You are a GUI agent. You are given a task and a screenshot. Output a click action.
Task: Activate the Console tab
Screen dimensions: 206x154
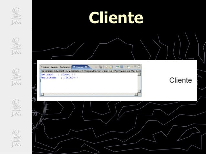[x=80, y=67]
